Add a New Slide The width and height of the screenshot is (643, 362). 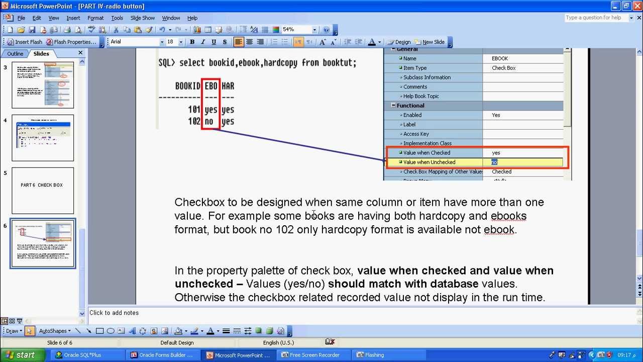429,42
